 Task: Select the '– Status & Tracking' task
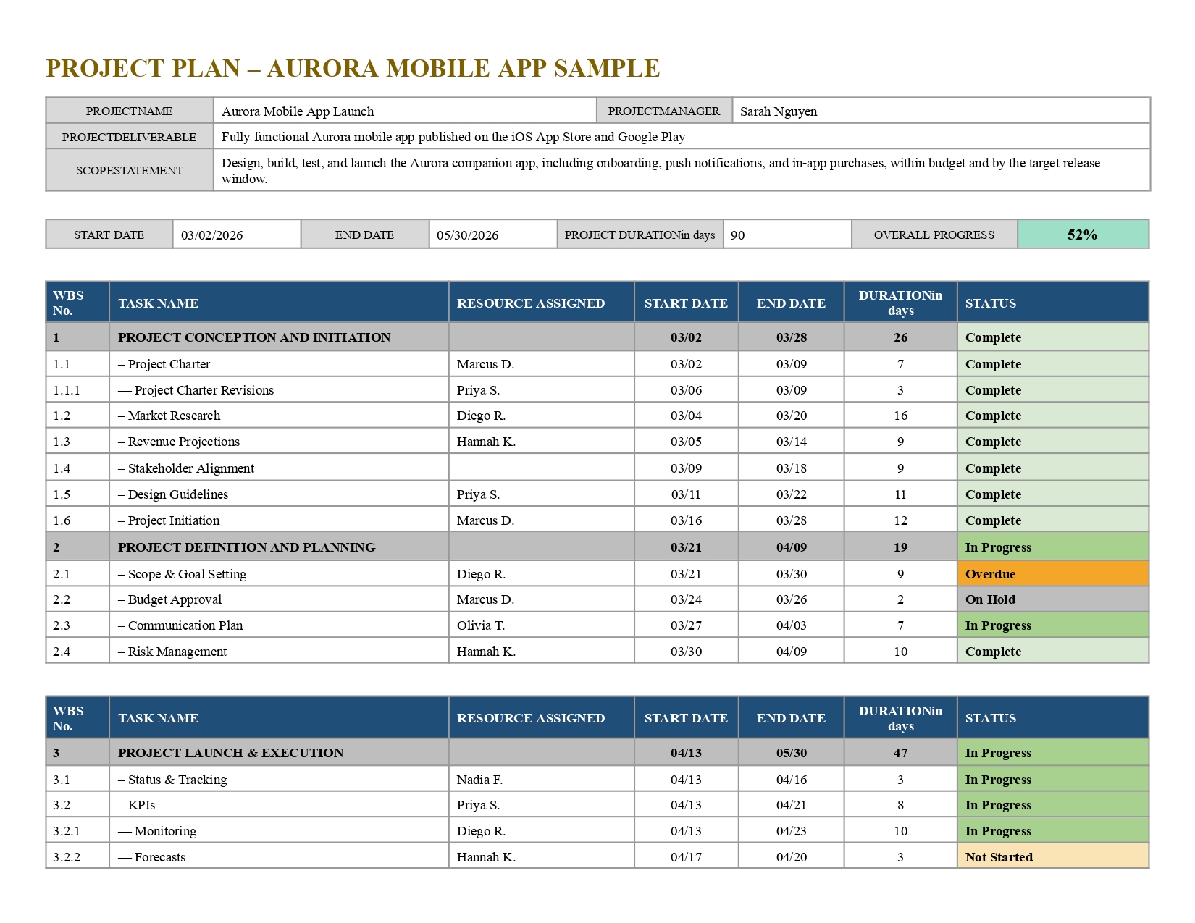(x=172, y=780)
